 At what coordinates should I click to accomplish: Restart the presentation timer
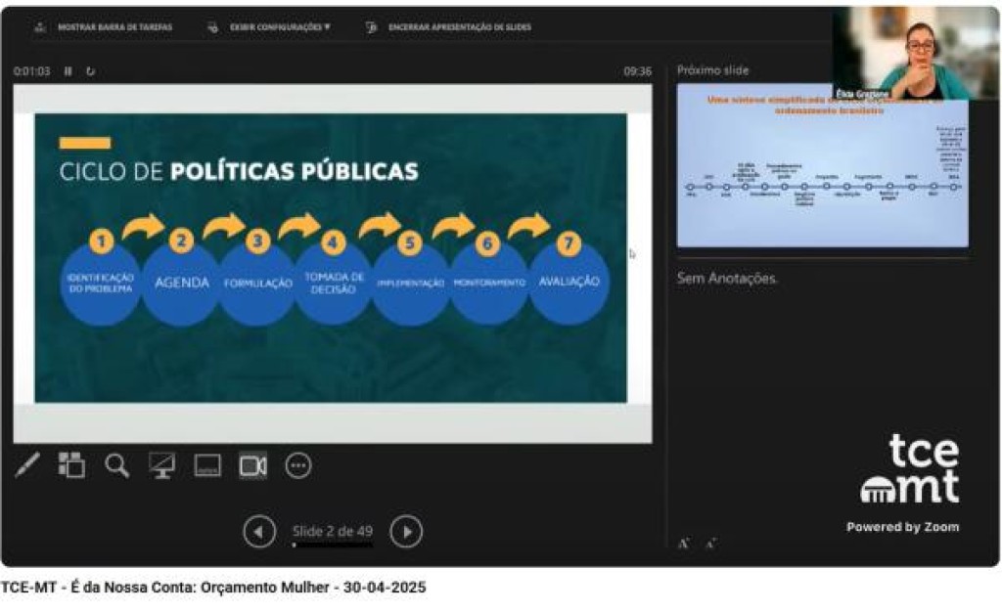click(91, 70)
